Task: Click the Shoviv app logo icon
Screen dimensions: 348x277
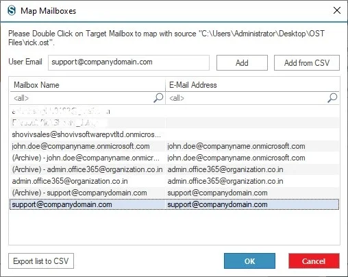Action: tap(12, 11)
